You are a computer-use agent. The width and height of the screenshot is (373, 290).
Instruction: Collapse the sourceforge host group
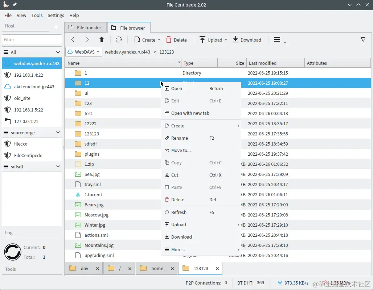tap(58, 133)
